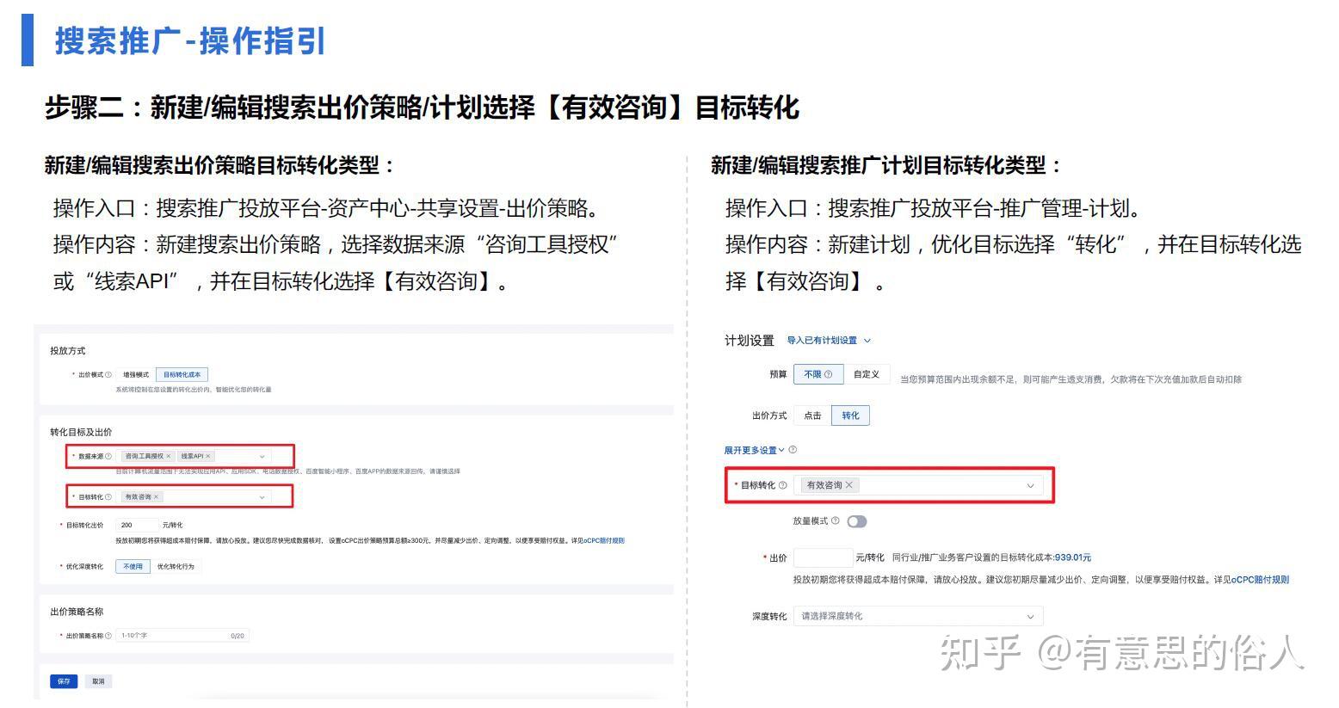The image size is (1339, 708).
Task: Click 取消 button
Action: pyautogui.click(x=98, y=681)
